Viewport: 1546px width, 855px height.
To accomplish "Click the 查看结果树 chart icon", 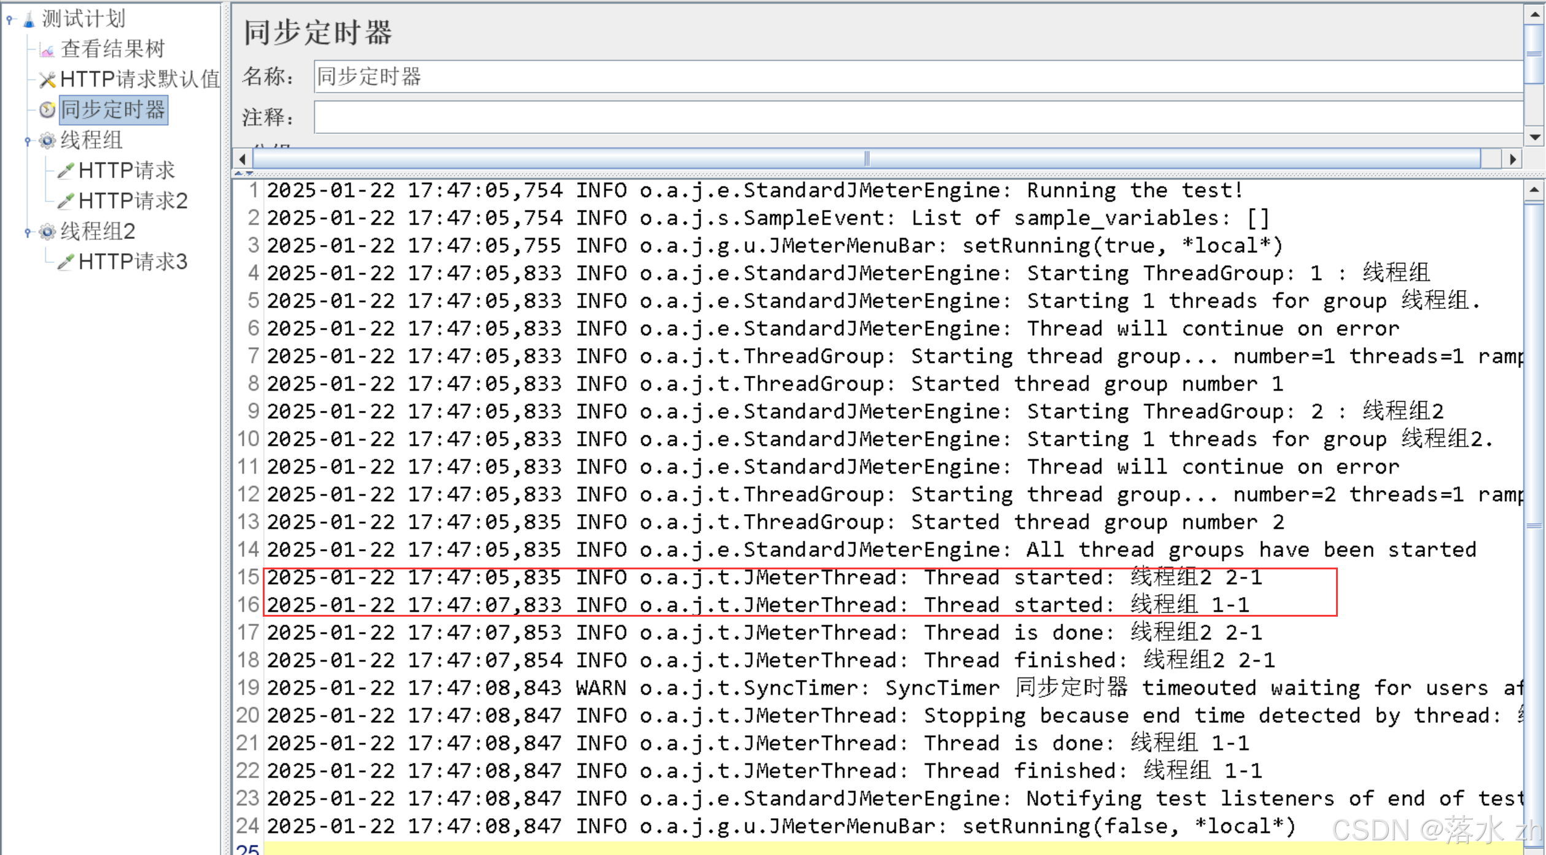I will pos(47,50).
